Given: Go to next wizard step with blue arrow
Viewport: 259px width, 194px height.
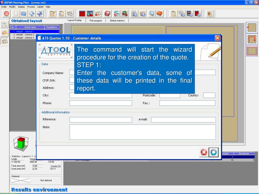Looking at the screenshot, I should coord(213,152).
